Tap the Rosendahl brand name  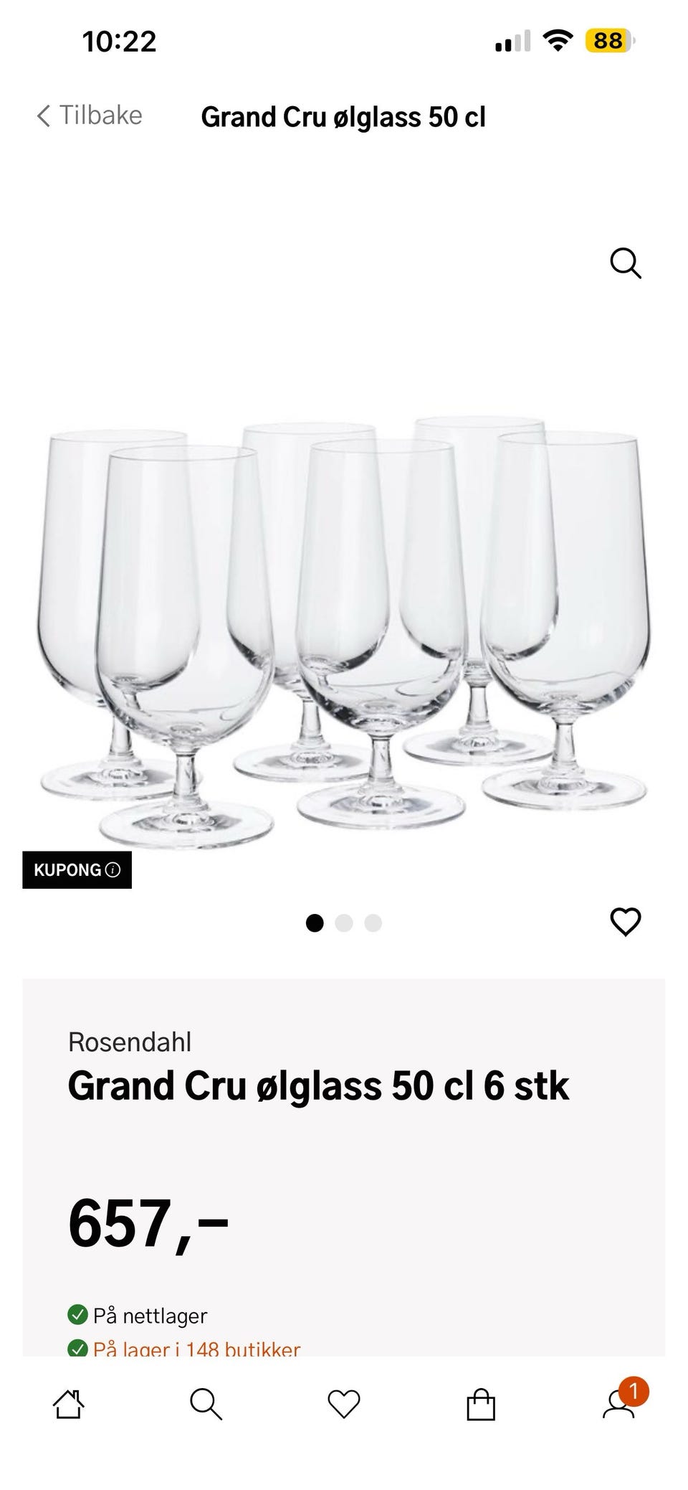pos(130,1042)
